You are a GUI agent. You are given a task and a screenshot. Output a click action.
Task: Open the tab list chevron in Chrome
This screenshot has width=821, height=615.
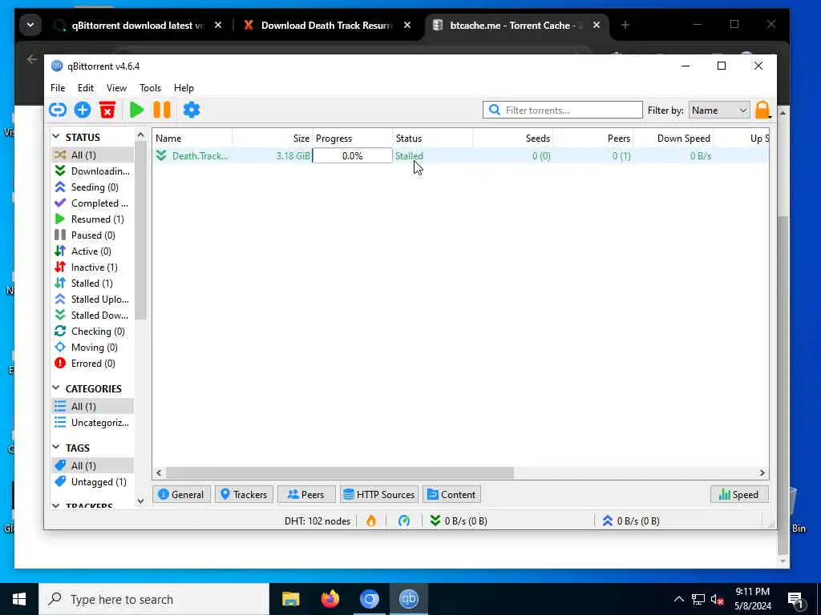(x=30, y=25)
